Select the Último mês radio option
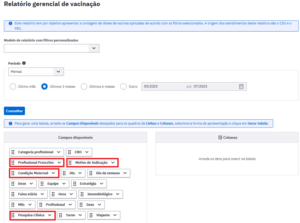 (x=13, y=86)
